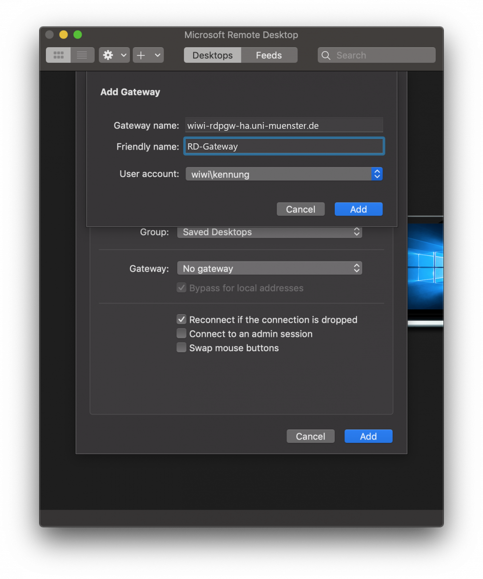This screenshot has height=579, width=483.
Task: Switch to grid view icon
Action: [58, 55]
